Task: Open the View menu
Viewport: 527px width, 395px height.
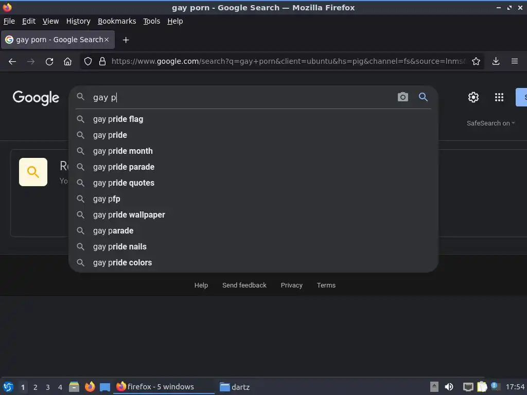Action: 50,21
